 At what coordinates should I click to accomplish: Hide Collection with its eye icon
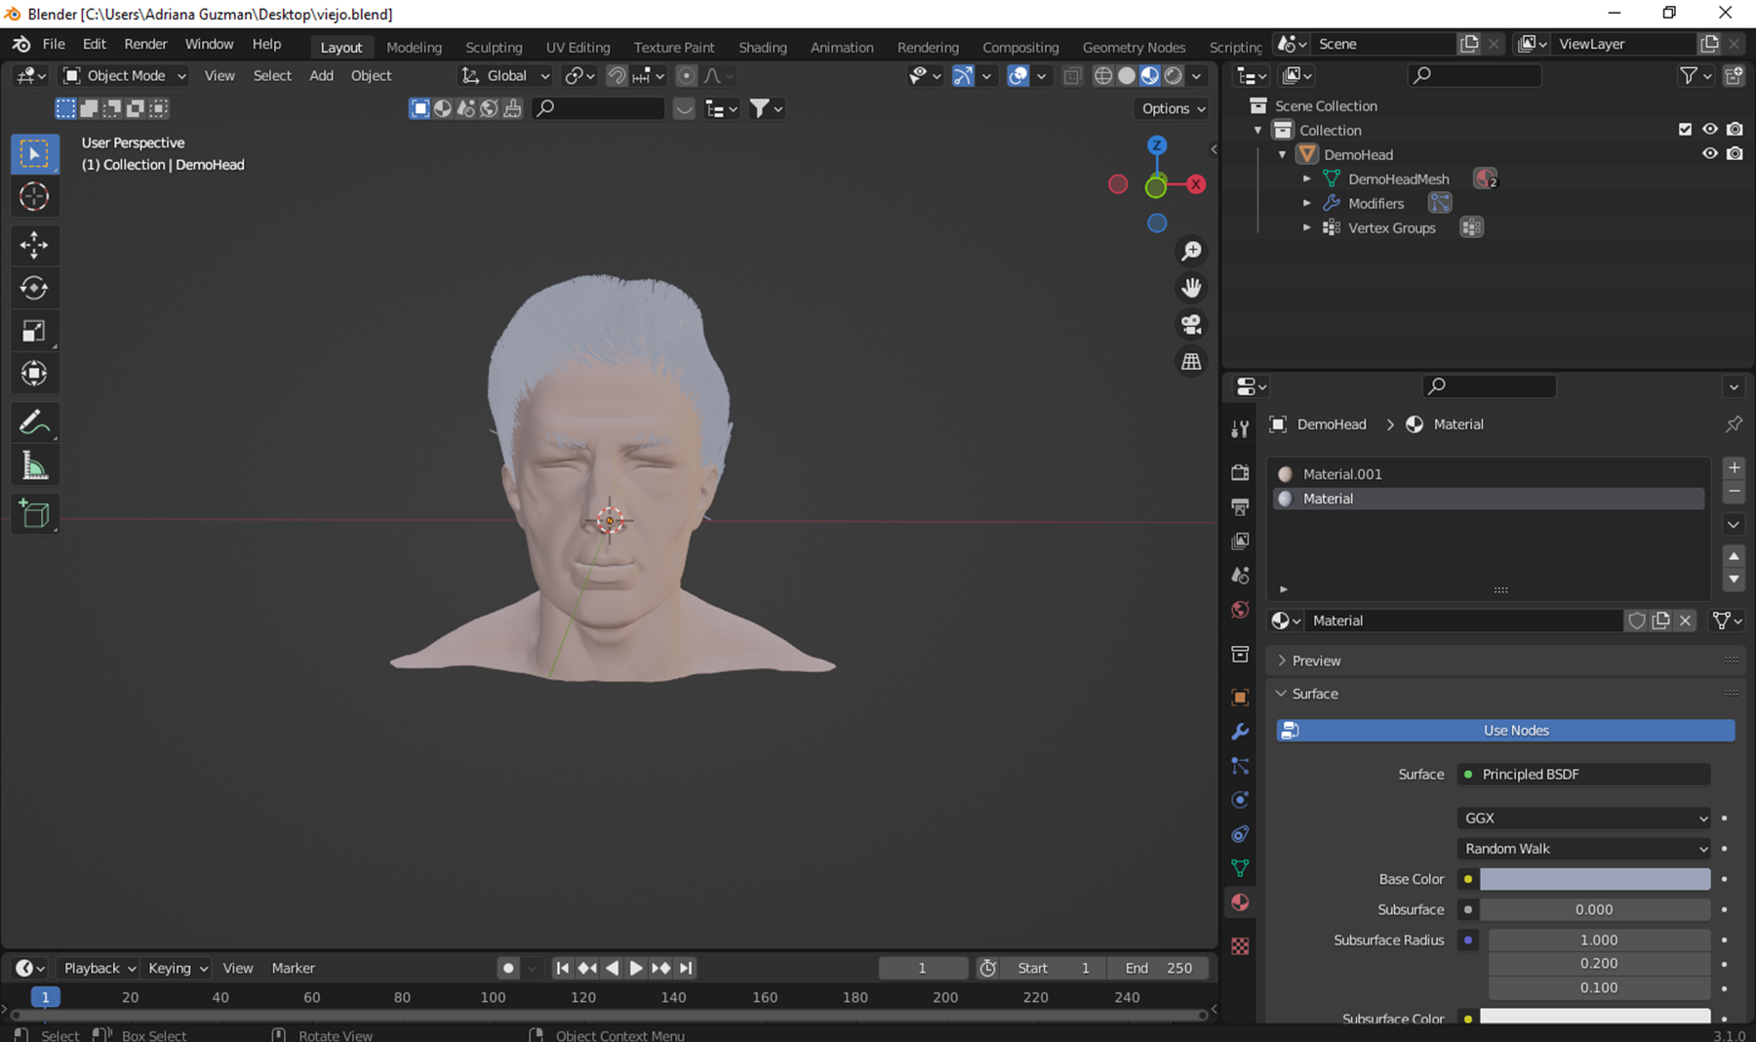pyautogui.click(x=1710, y=129)
